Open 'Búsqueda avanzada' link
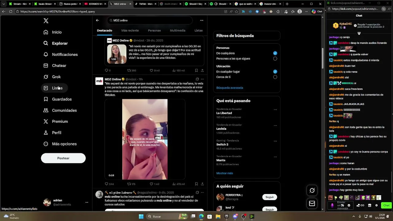Image resolution: width=393 pixels, height=221 pixels. (230, 88)
